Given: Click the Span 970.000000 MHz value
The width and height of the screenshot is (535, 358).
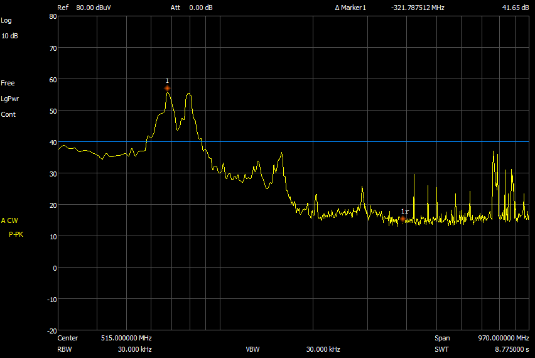Looking at the screenshot, I should point(503,338).
